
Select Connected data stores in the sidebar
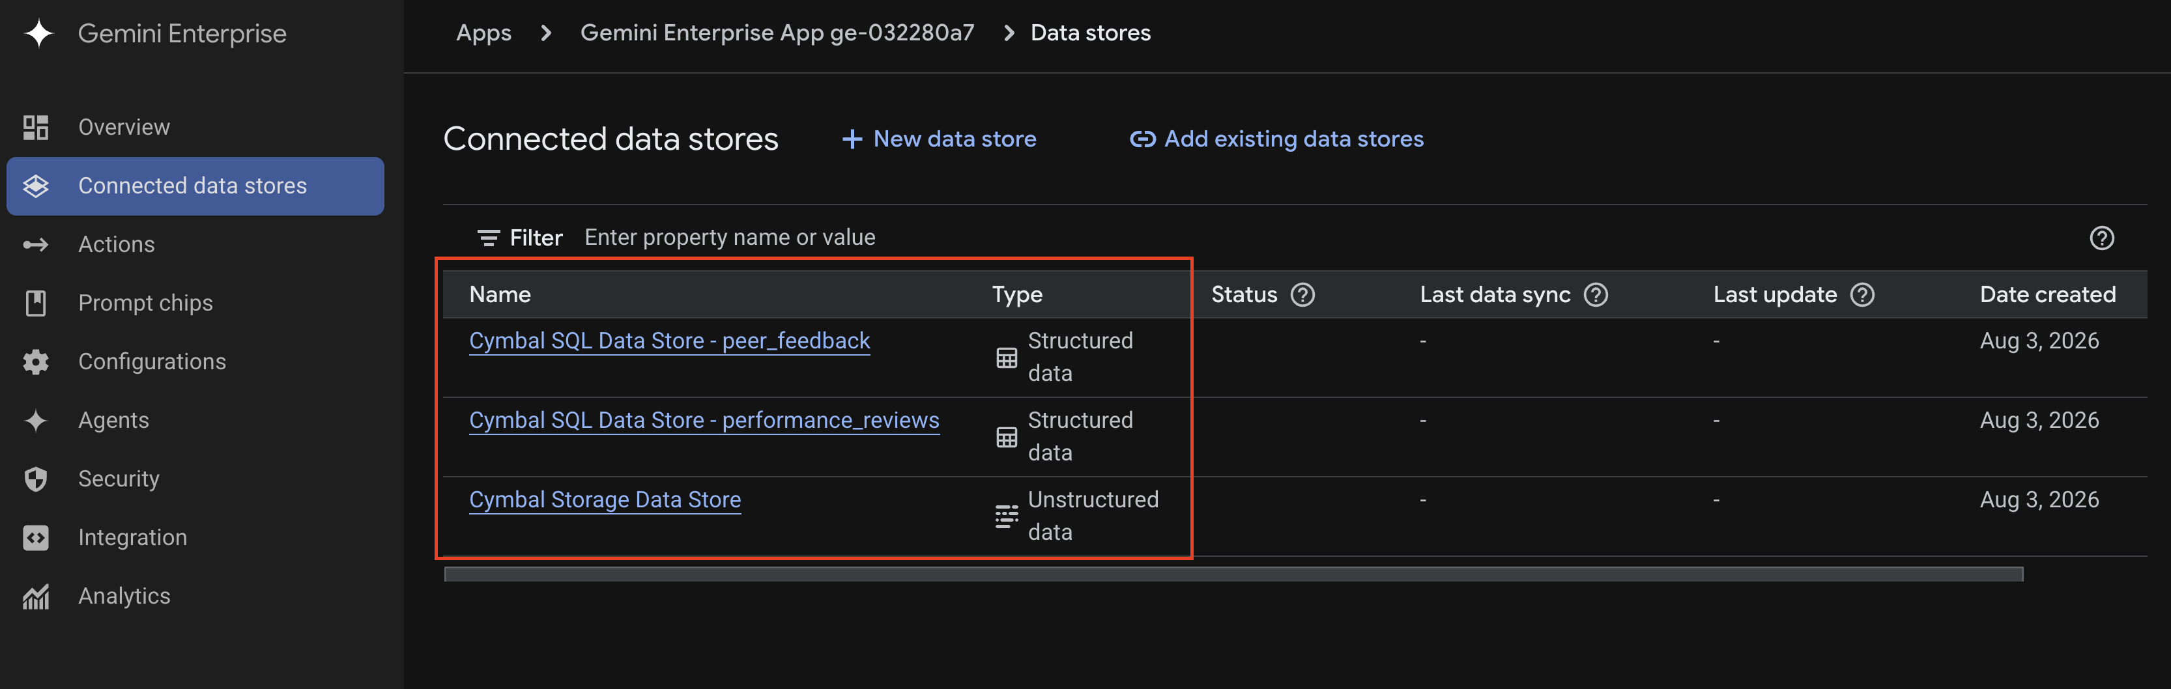pyautogui.click(x=195, y=186)
